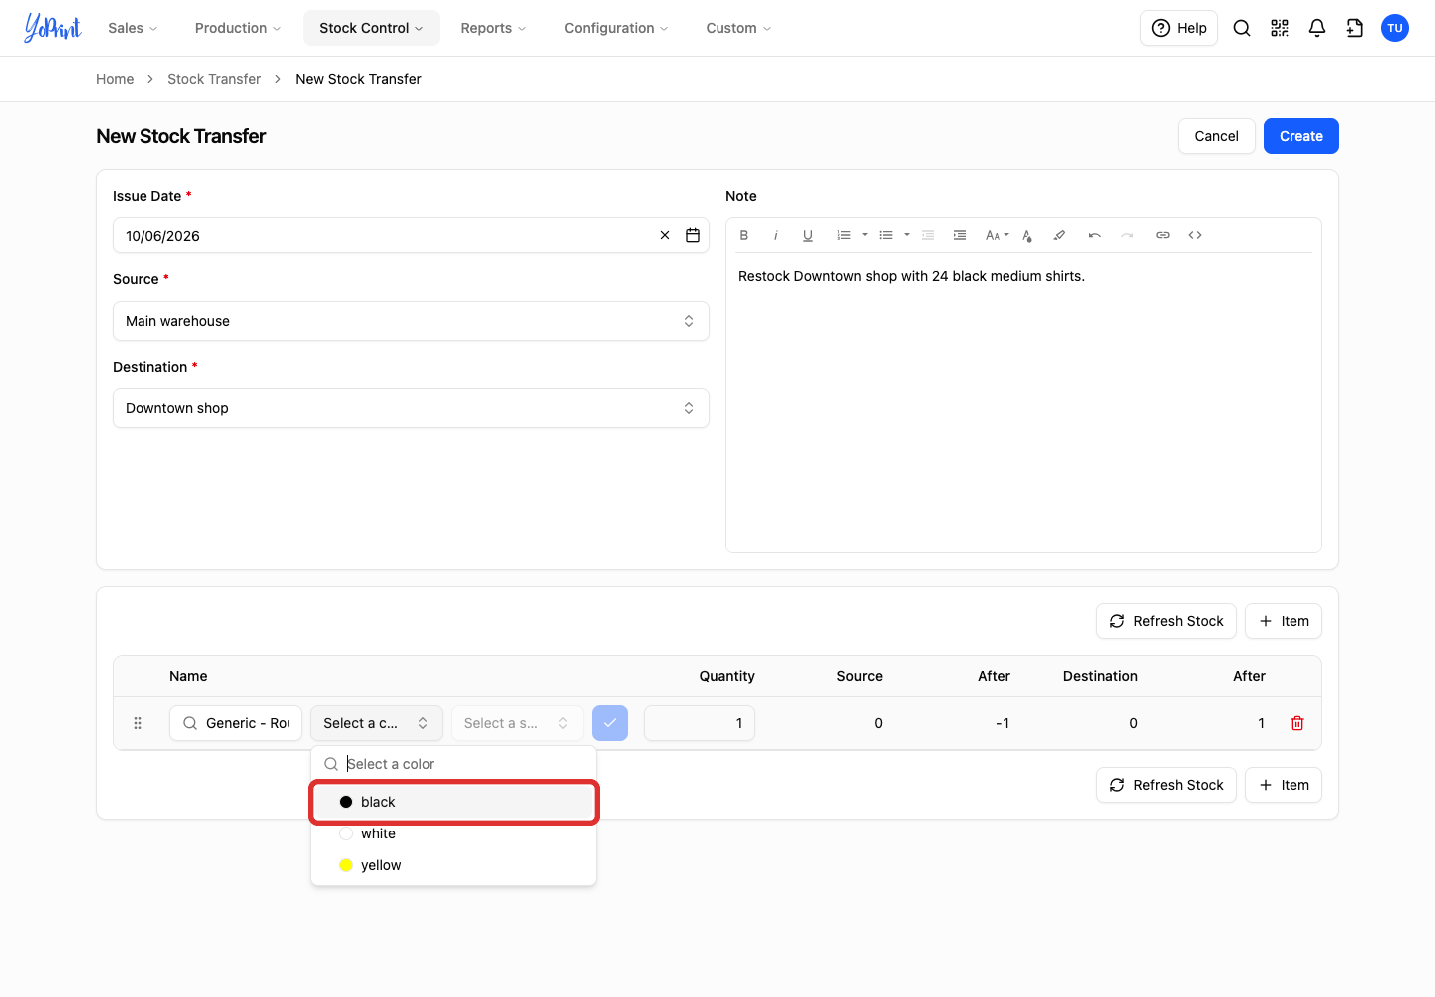Click the new document shortcut icon in header
The height and width of the screenshot is (997, 1435).
(1355, 28)
